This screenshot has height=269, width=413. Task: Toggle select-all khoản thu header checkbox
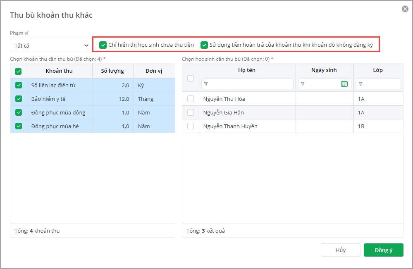pyautogui.click(x=19, y=71)
